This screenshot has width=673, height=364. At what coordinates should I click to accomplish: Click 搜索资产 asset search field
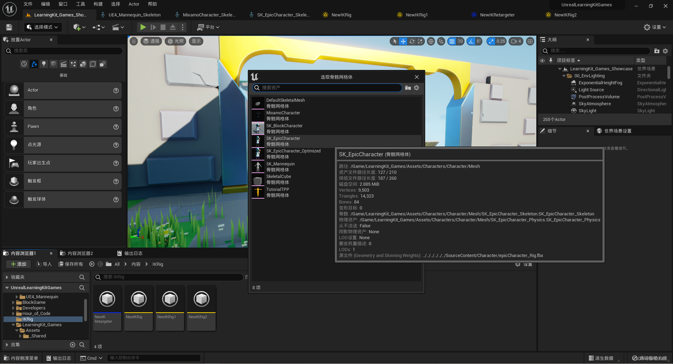pos(327,88)
